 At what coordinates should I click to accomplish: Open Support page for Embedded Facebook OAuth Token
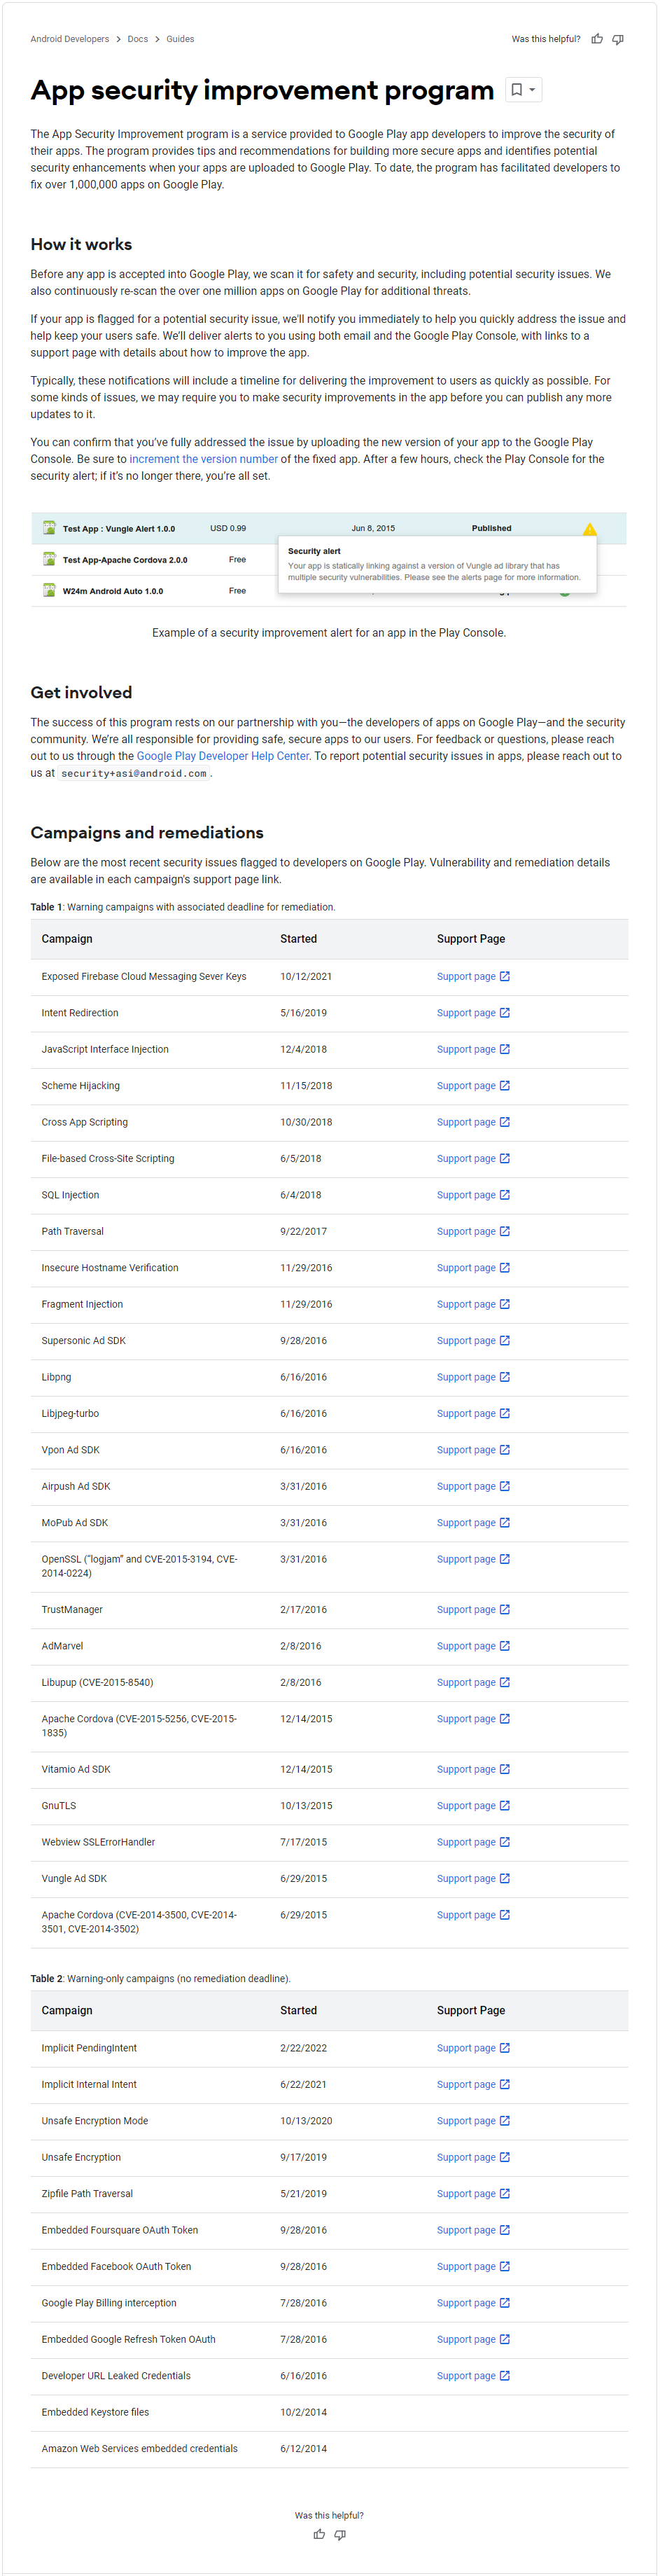click(x=473, y=2266)
